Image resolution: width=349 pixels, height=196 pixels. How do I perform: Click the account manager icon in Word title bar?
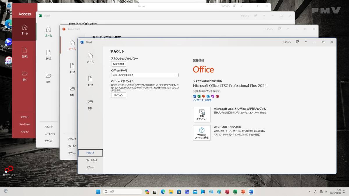pyautogui.click(x=297, y=42)
